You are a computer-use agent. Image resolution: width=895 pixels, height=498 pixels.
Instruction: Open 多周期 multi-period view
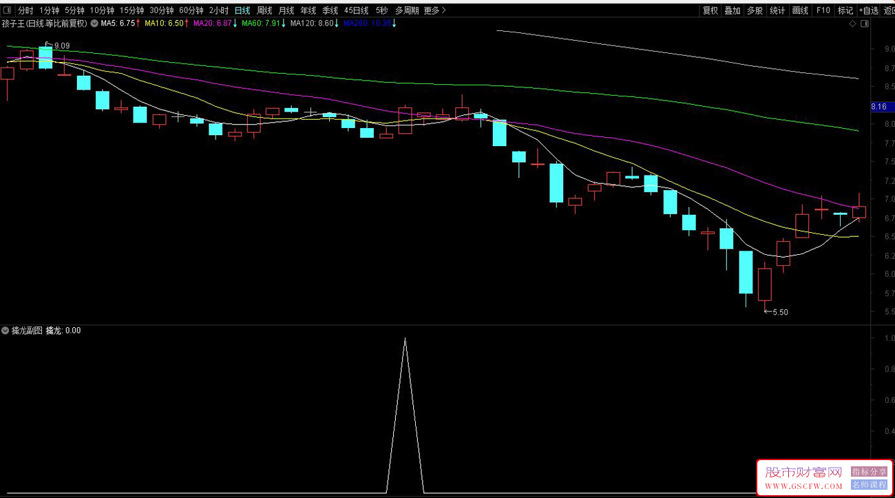tap(407, 10)
